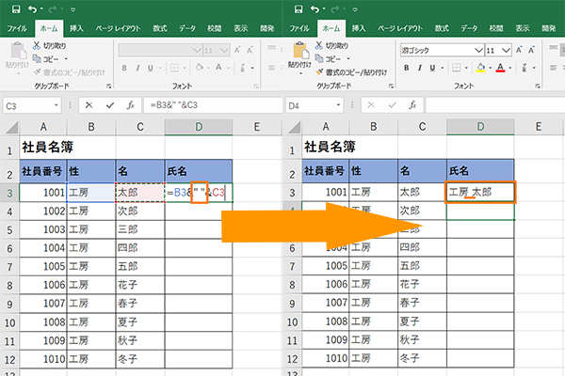The height and width of the screenshot is (376, 565).
Task: Expand the font size 11 dropdown
Action: [x=505, y=48]
